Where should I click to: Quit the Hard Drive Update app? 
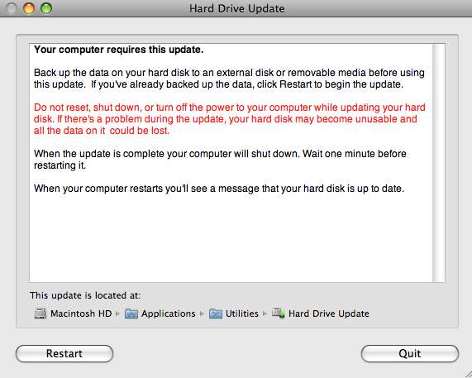pyautogui.click(x=410, y=353)
